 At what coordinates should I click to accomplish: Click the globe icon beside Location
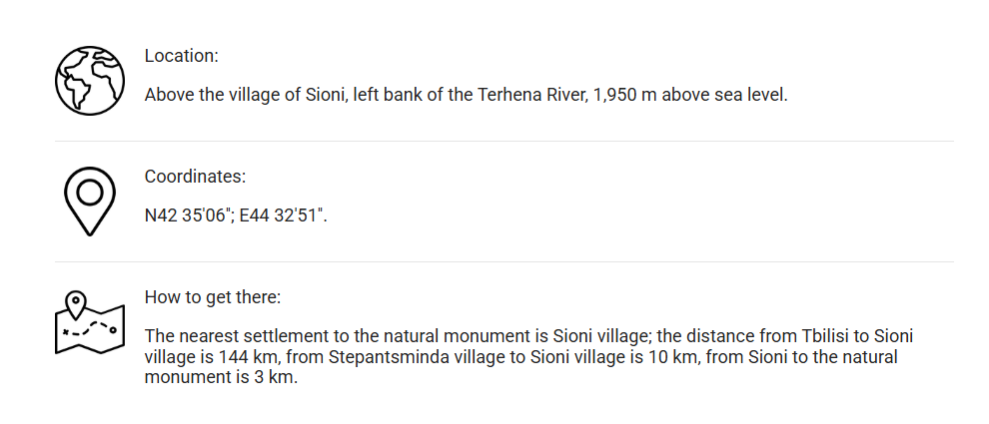tap(89, 80)
